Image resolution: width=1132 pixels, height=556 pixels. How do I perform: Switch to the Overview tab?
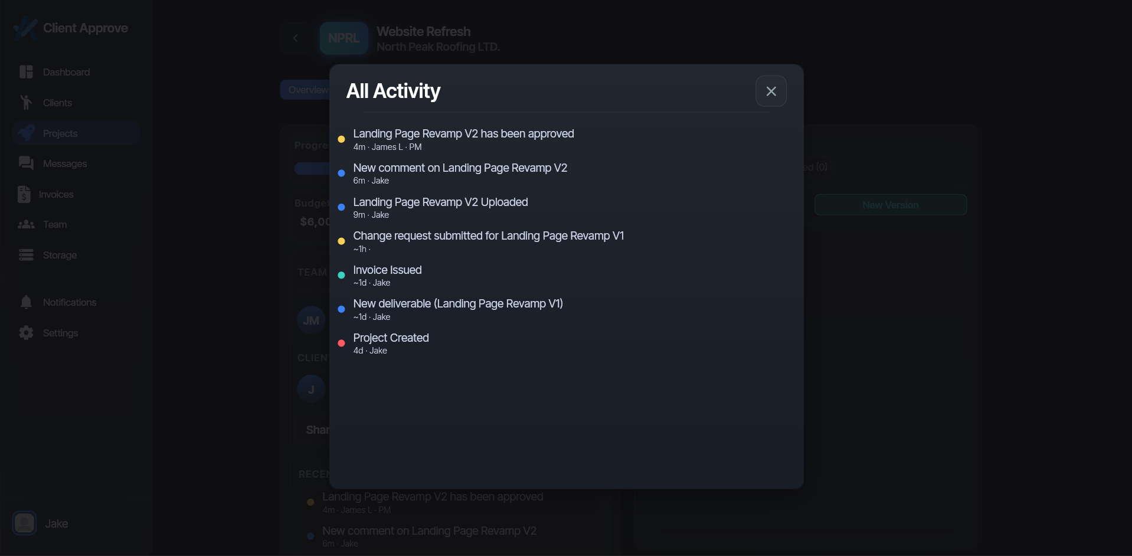point(307,89)
